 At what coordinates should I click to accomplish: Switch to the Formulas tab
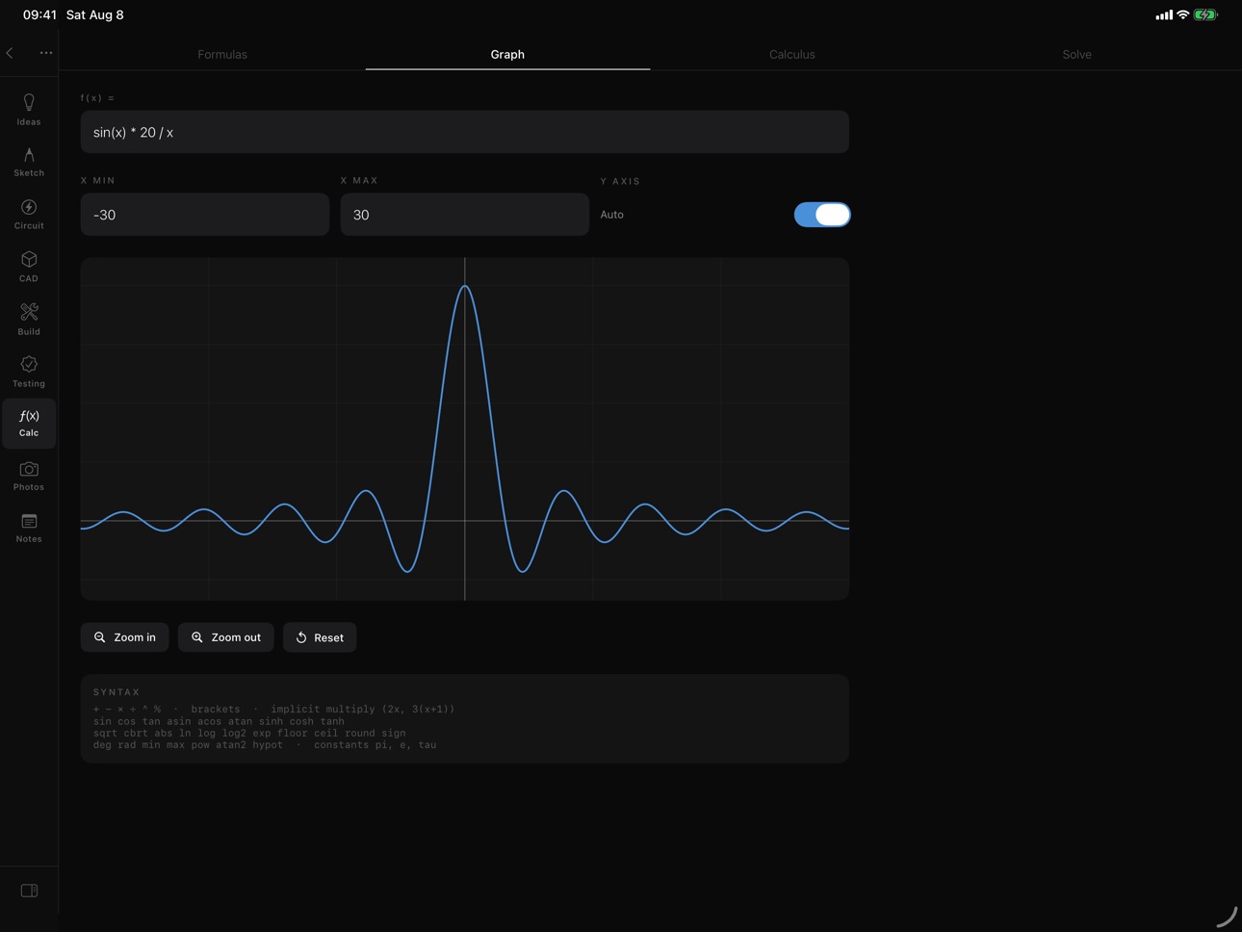coord(222,55)
